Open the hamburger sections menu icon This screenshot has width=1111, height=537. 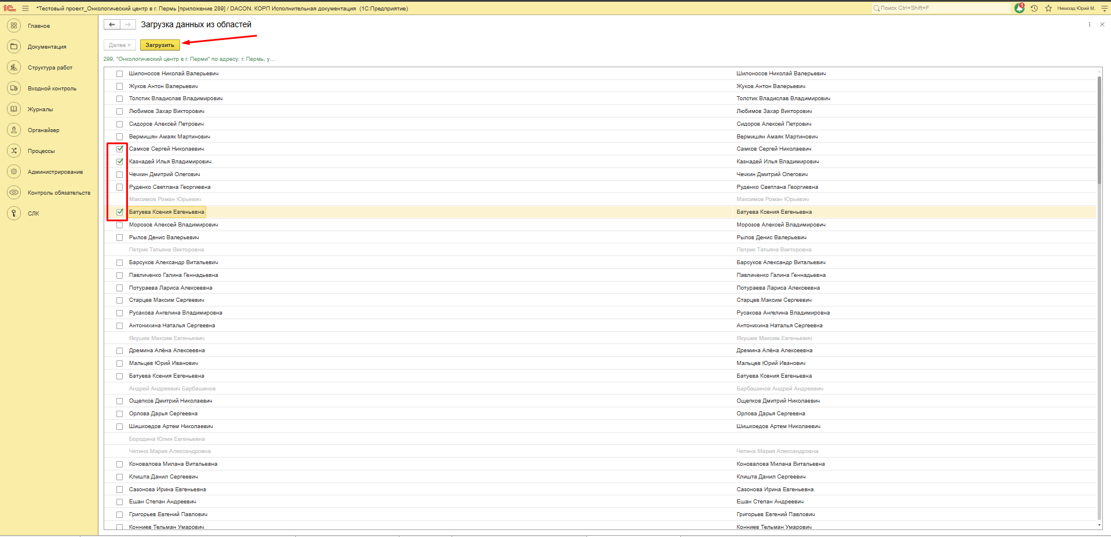(x=25, y=8)
